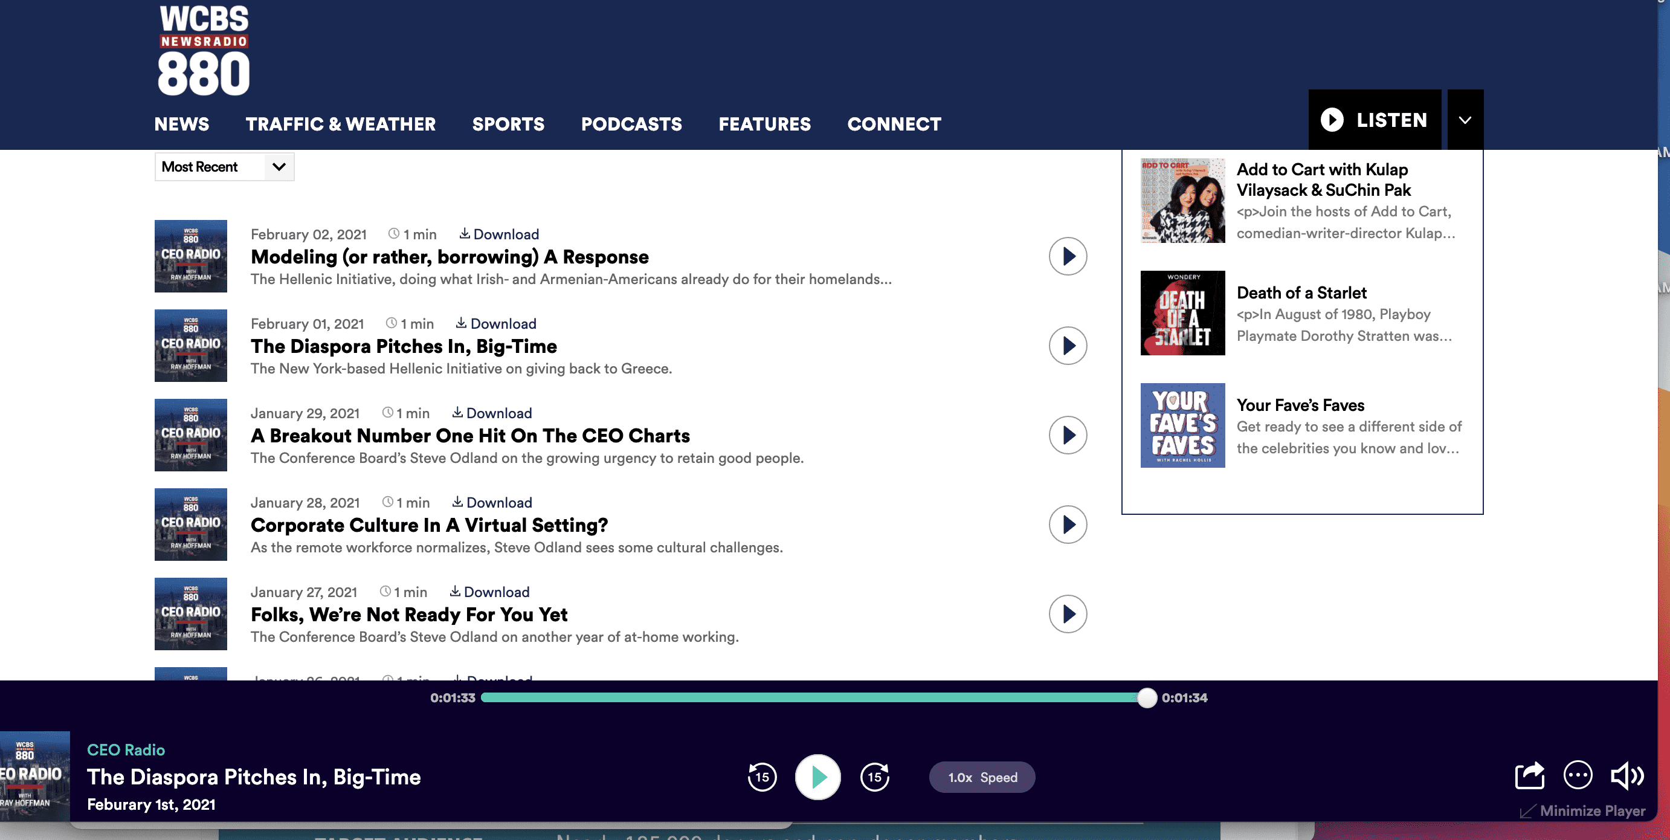Open 'Add to Cart with Kulap Vilaysack' title
This screenshot has width=1670, height=840.
(1323, 179)
